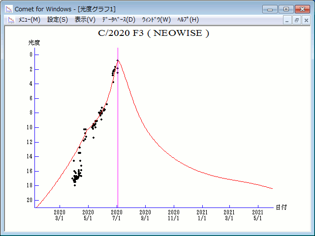Open the メニュー(M) menu
The height and width of the screenshot is (236, 315).
pos(30,20)
